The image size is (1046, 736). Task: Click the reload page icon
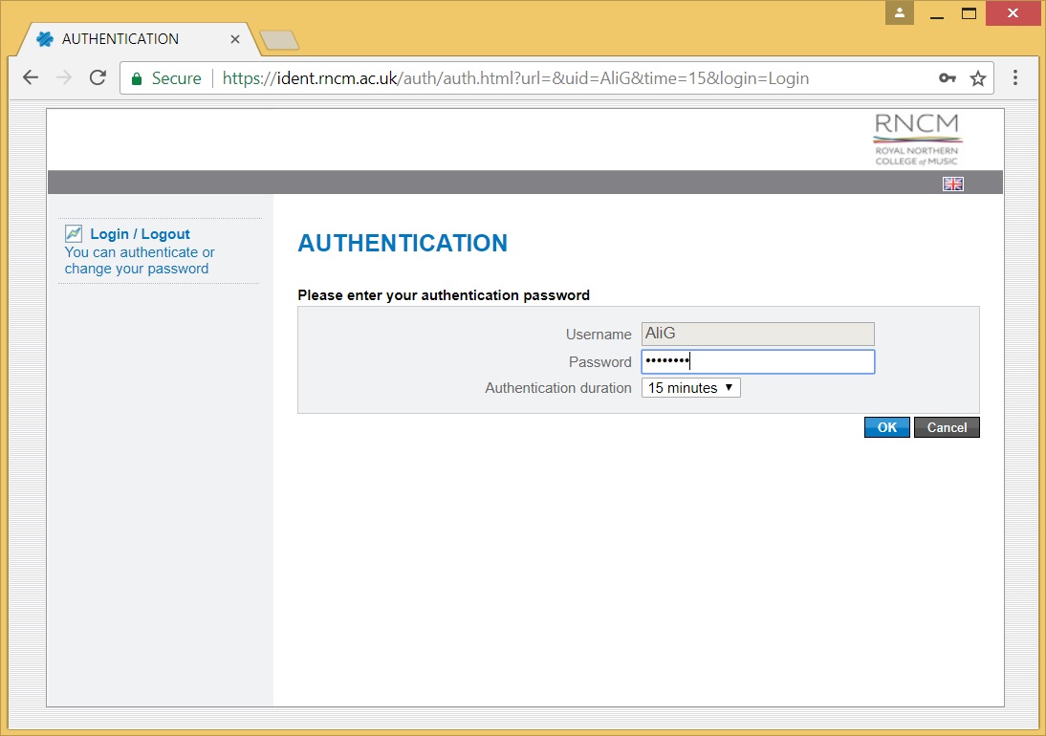pyautogui.click(x=97, y=77)
